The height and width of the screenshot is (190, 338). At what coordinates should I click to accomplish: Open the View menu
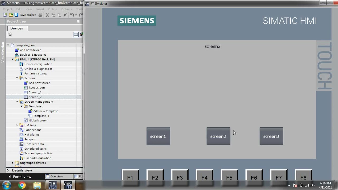29,9
